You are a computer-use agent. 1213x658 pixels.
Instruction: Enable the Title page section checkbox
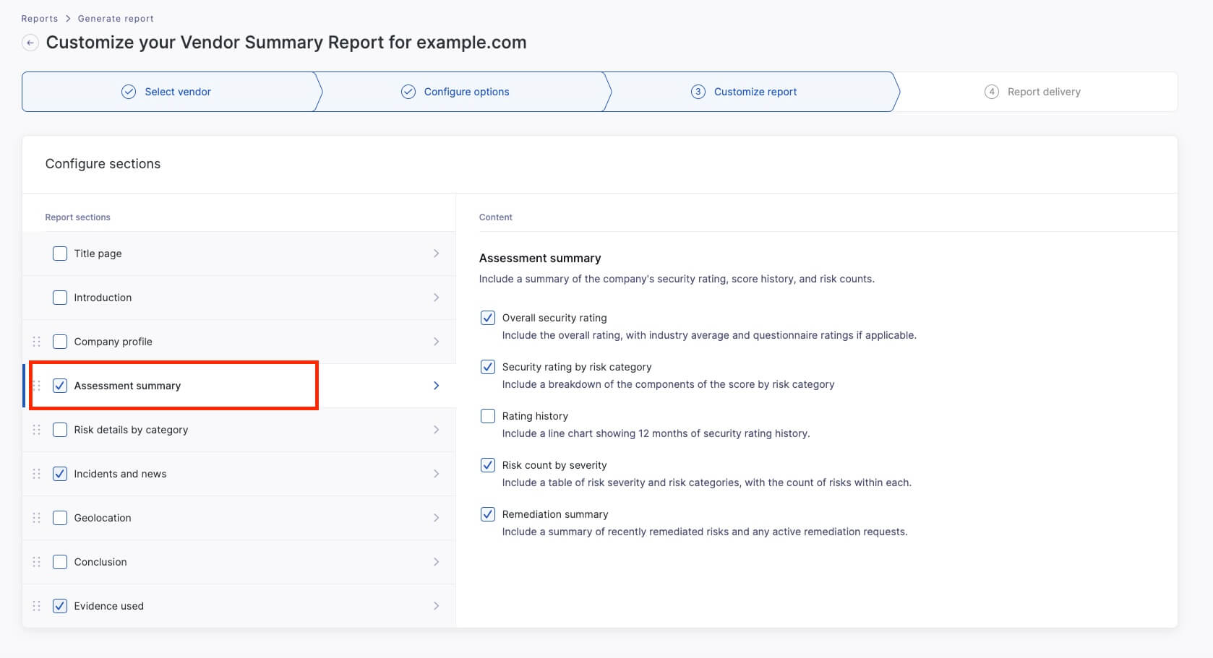[60, 254]
